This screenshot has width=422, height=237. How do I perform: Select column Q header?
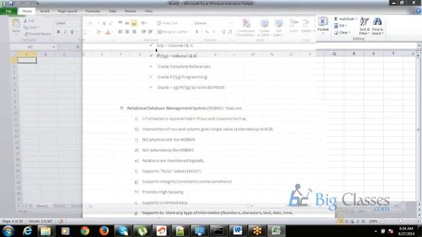[x=334, y=54]
